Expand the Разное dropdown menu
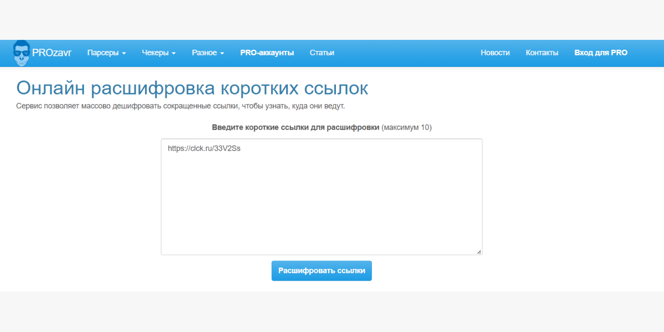 (x=208, y=53)
